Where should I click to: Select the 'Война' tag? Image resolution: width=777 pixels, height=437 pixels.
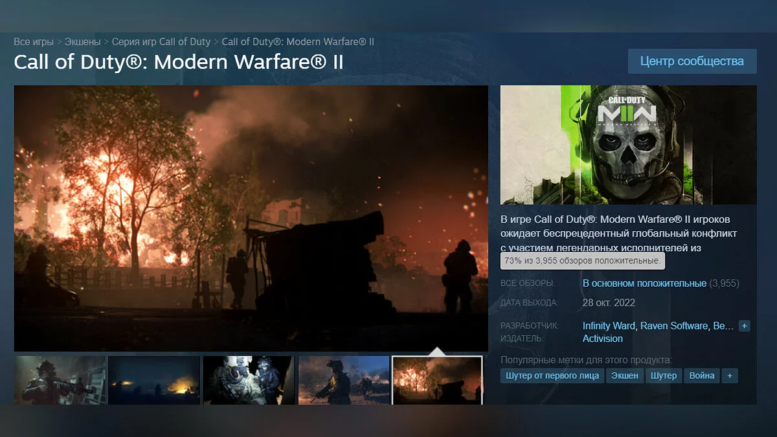click(x=702, y=375)
